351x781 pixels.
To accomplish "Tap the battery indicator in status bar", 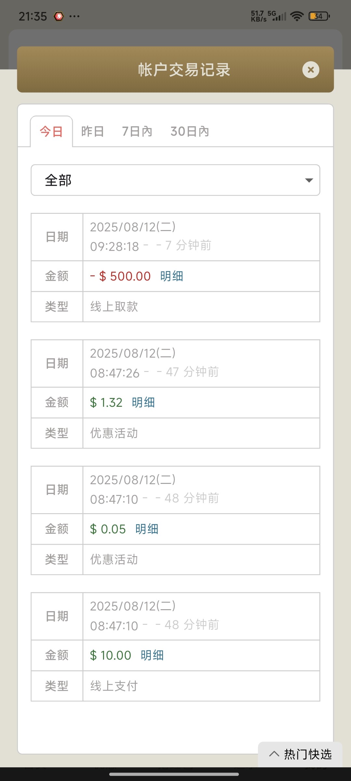I will [319, 16].
